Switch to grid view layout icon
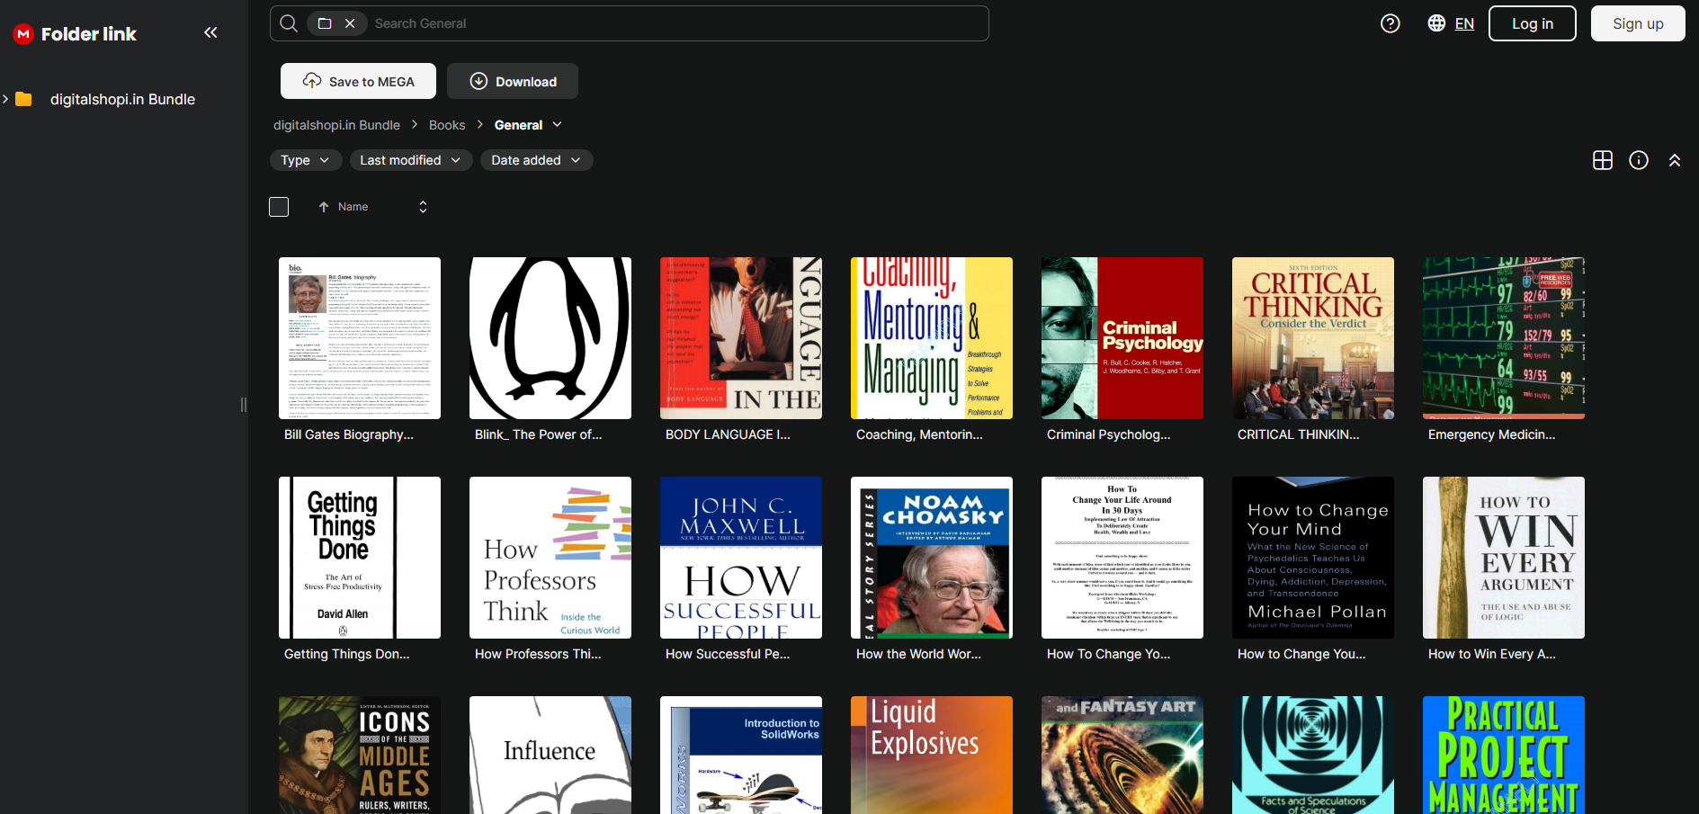The height and width of the screenshot is (814, 1699). (1603, 160)
